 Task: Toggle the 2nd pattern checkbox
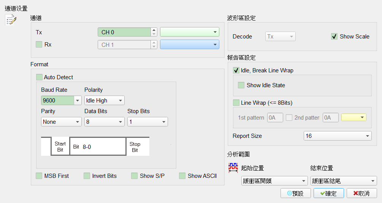pyautogui.click(x=289, y=118)
